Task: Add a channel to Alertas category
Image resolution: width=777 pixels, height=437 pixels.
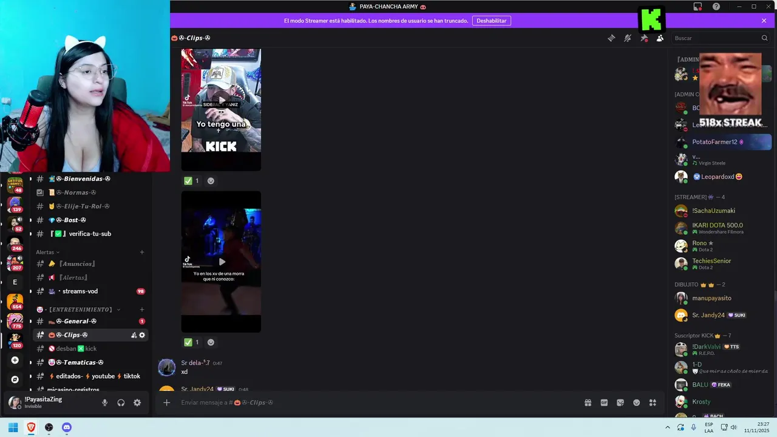Action: tap(142, 252)
